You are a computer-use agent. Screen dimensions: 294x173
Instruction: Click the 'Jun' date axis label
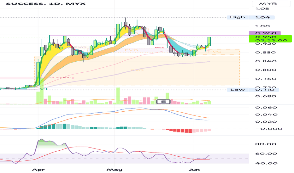[x=194, y=170]
